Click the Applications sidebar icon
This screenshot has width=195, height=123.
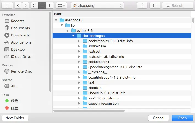7,42
